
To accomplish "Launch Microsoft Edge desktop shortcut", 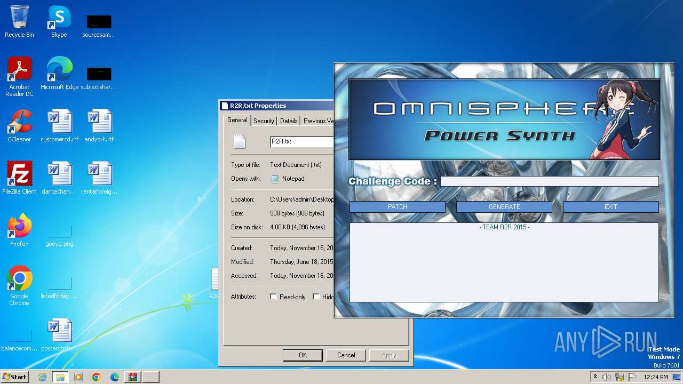I will [x=59, y=74].
